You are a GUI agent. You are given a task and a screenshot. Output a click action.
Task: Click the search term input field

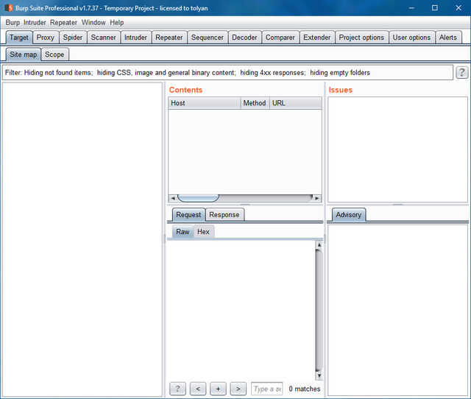point(266,388)
